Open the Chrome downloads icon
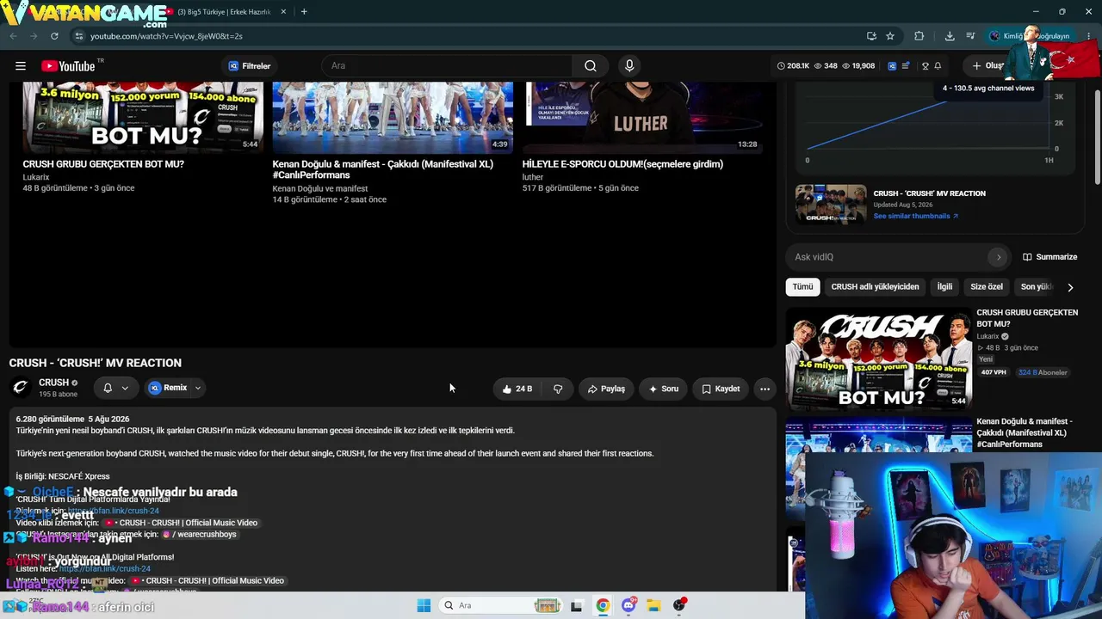Image resolution: width=1102 pixels, height=619 pixels. pyautogui.click(x=950, y=36)
